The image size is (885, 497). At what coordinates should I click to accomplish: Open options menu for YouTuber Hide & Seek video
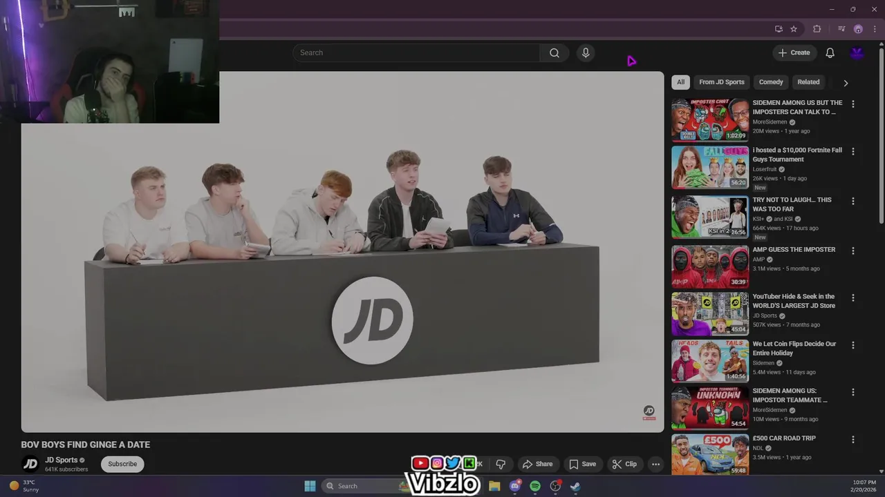[x=853, y=298]
